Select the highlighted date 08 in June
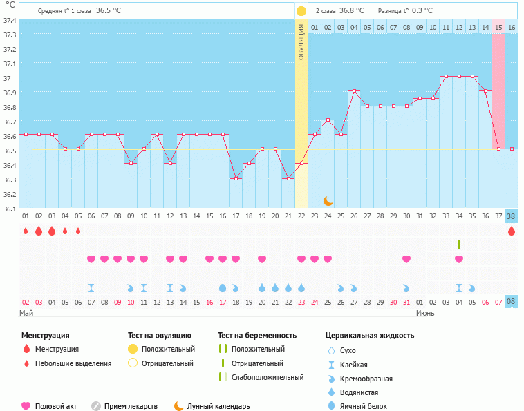The image size is (524, 411). click(512, 302)
